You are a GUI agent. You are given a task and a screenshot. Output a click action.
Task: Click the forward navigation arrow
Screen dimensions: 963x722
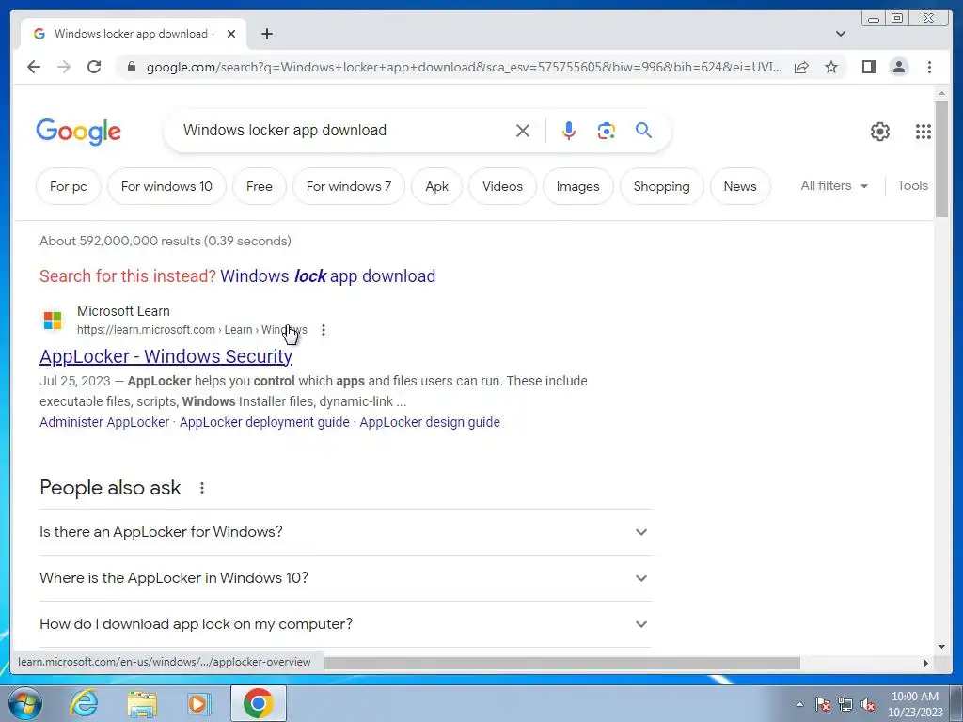(x=64, y=67)
